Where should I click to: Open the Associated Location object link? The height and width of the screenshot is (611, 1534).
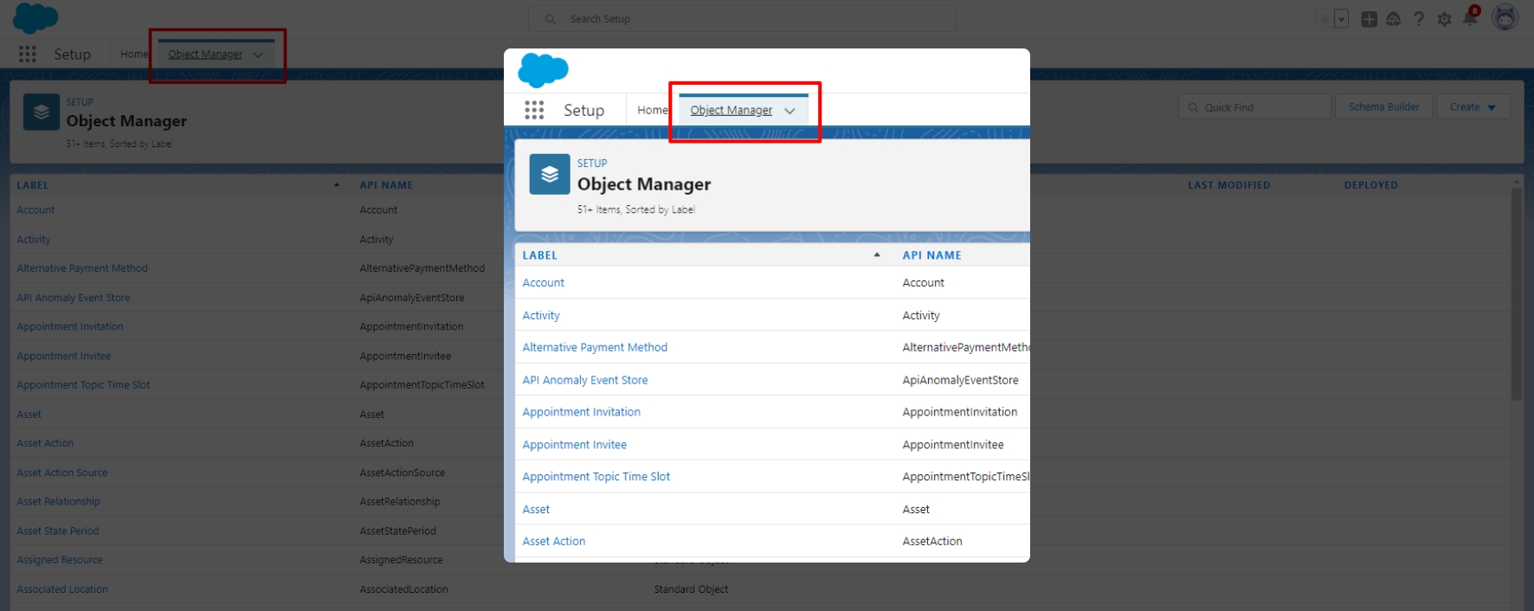point(62,589)
